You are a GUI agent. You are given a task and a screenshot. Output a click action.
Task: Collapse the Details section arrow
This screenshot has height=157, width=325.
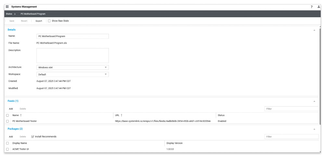tap(314, 30)
